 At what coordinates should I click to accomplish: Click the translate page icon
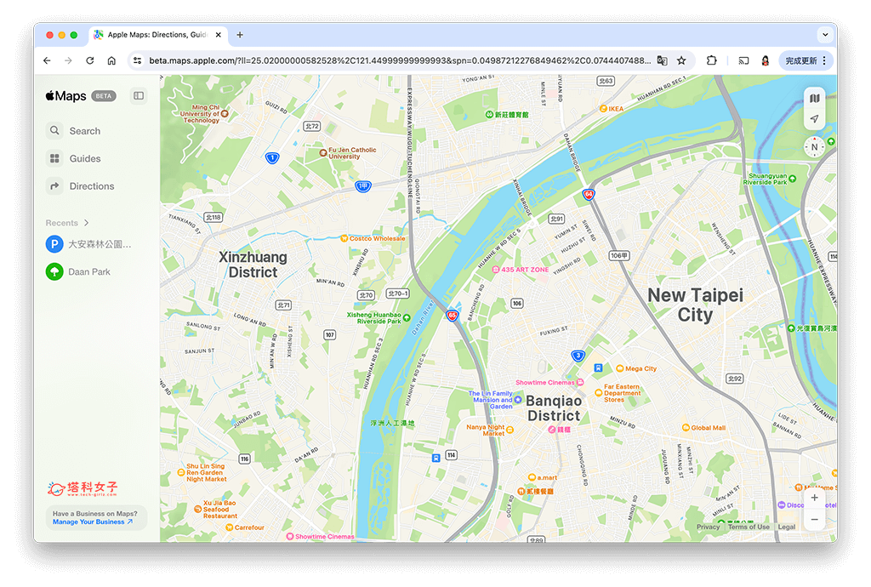[662, 60]
